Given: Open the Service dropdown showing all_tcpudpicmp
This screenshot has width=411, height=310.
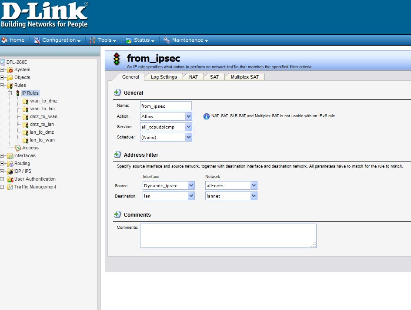Looking at the screenshot, I should (x=166, y=127).
